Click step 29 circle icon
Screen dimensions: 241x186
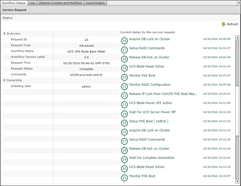pyautogui.click(x=124, y=160)
